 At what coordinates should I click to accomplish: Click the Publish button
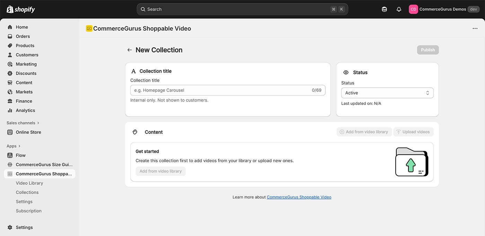427,50
